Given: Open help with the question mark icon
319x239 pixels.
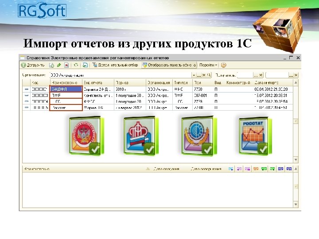Looking at the screenshot, I should click(x=223, y=65).
